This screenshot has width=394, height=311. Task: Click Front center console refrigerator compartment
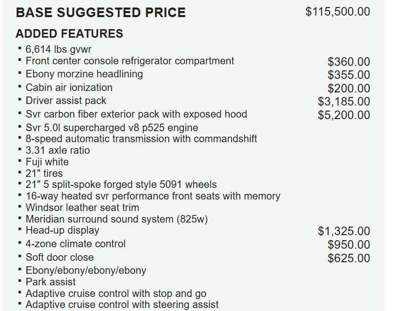pyautogui.click(x=130, y=61)
